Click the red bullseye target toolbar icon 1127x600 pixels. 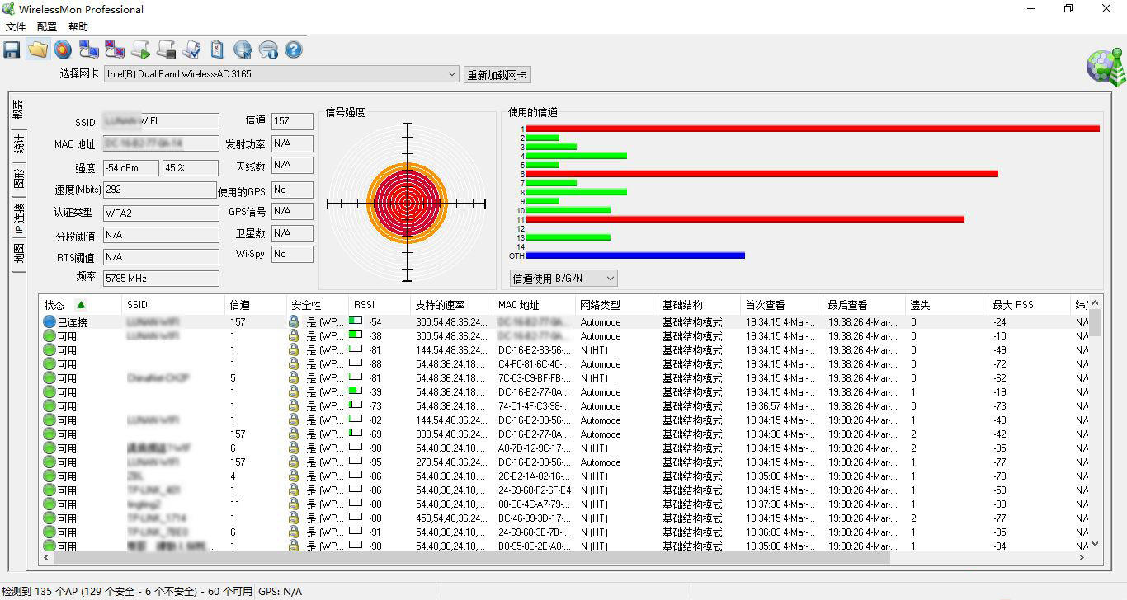pyautogui.click(x=63, y=50)
